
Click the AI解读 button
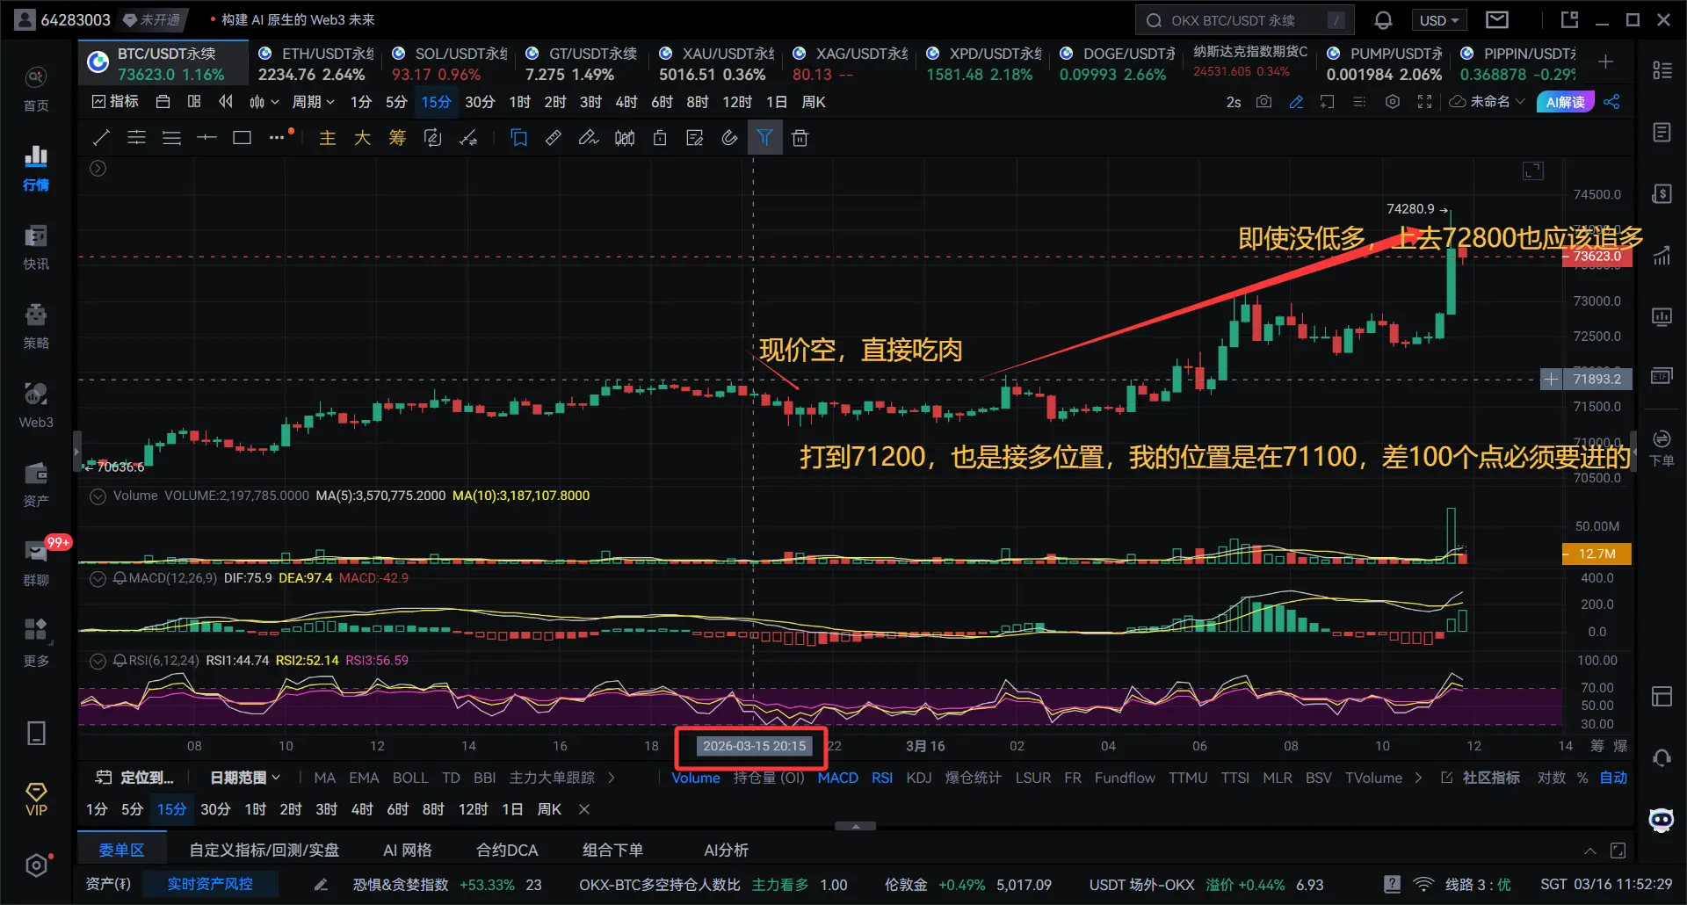(1565, 102)
